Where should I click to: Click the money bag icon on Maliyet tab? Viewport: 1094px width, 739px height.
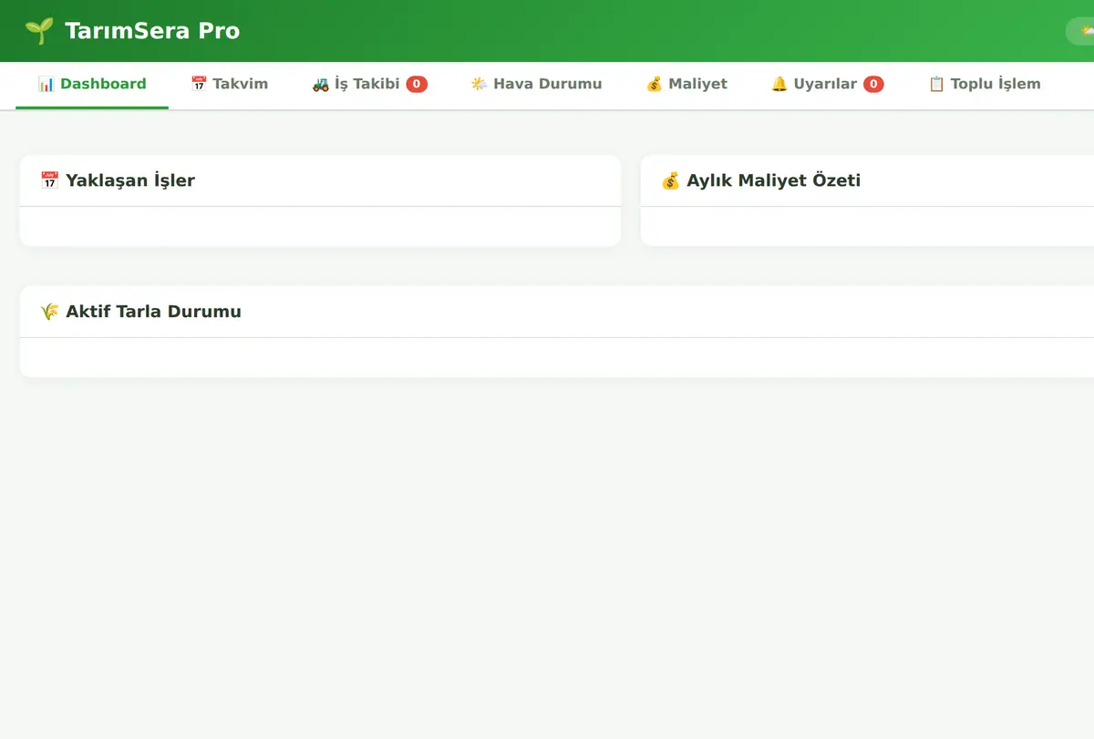pyautogui.click(x=655, y=84)
